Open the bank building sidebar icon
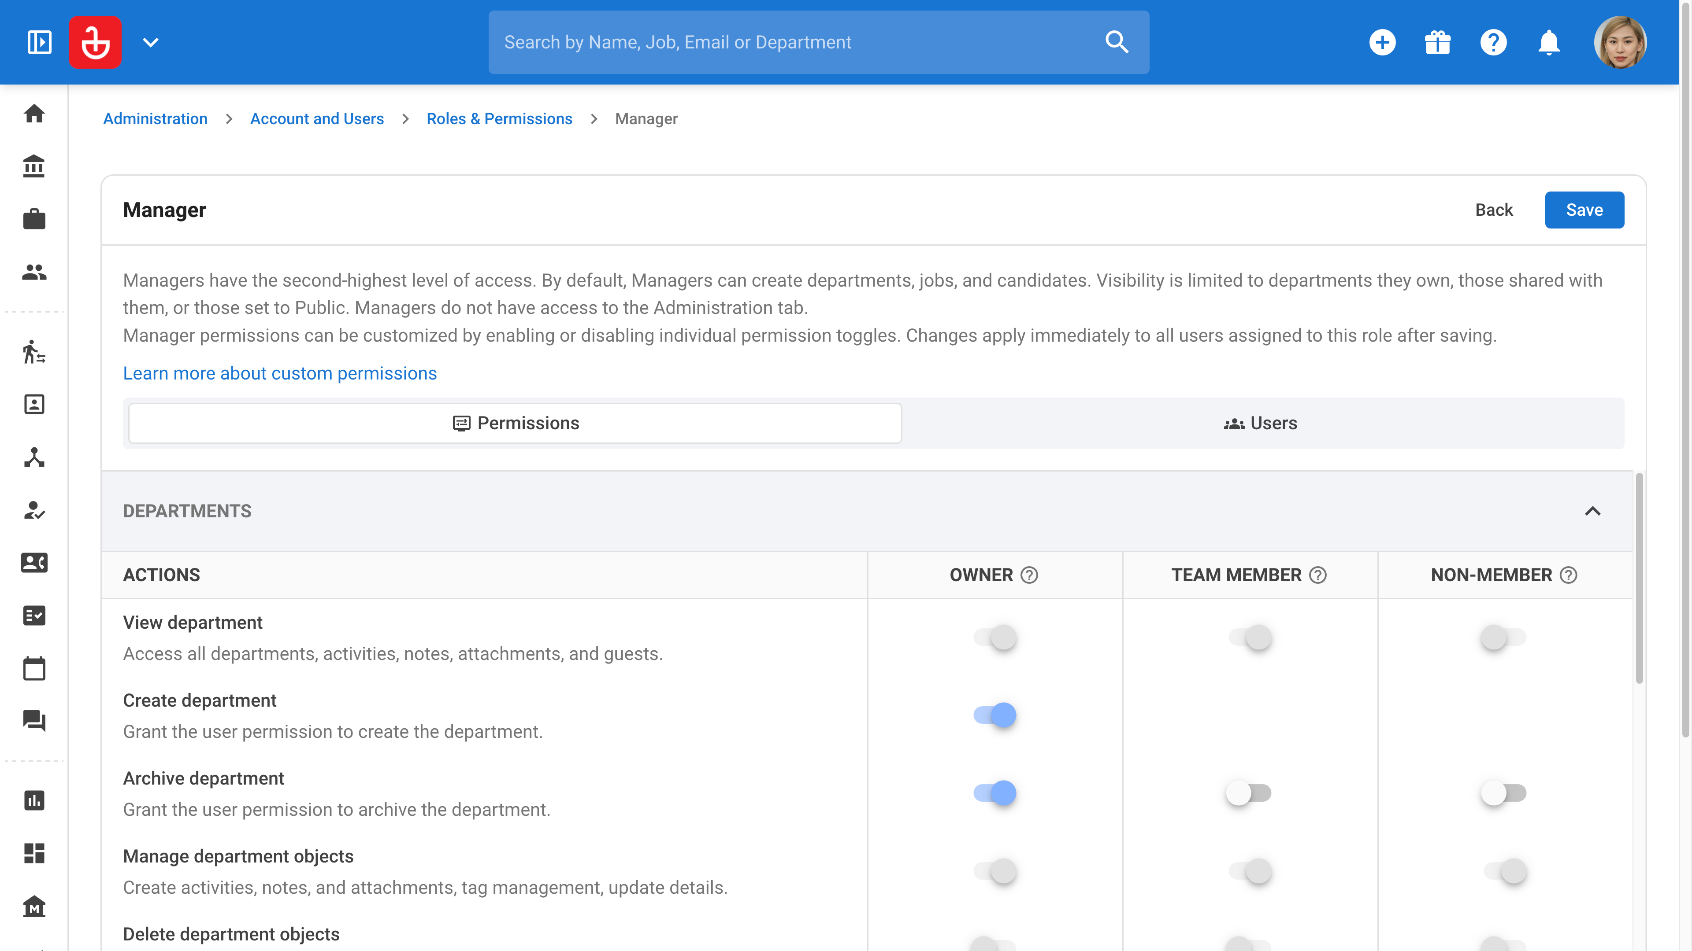 pos(34,166)
